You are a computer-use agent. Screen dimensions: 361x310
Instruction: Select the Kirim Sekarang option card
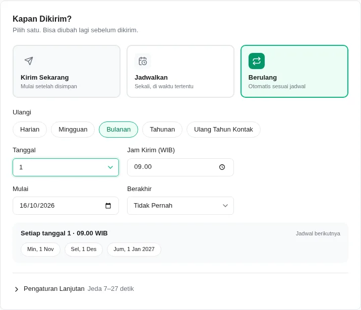point(67,72)
